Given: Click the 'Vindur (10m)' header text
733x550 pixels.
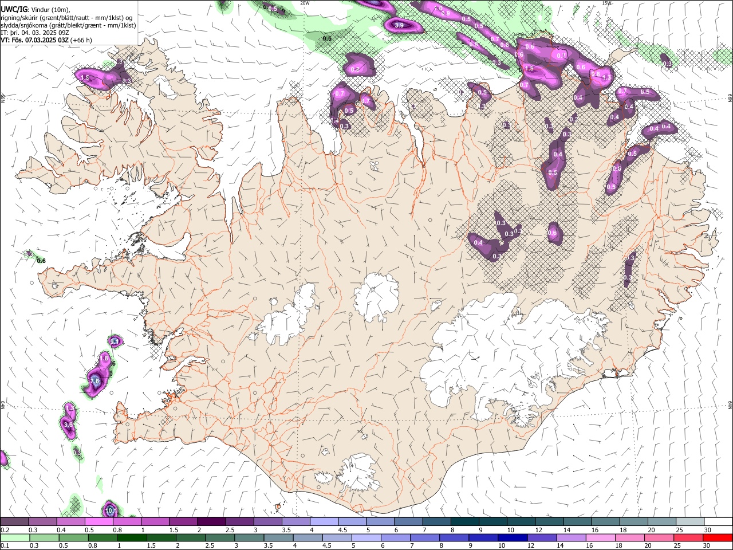Looking at the screenshot, I should click(x=50, y=10).
